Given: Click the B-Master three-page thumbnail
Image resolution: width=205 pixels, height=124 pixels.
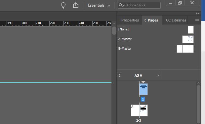Looking at the screenshot, I should tap(185, 49).
